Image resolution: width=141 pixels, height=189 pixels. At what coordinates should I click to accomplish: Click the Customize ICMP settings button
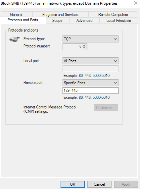[106, 107]
